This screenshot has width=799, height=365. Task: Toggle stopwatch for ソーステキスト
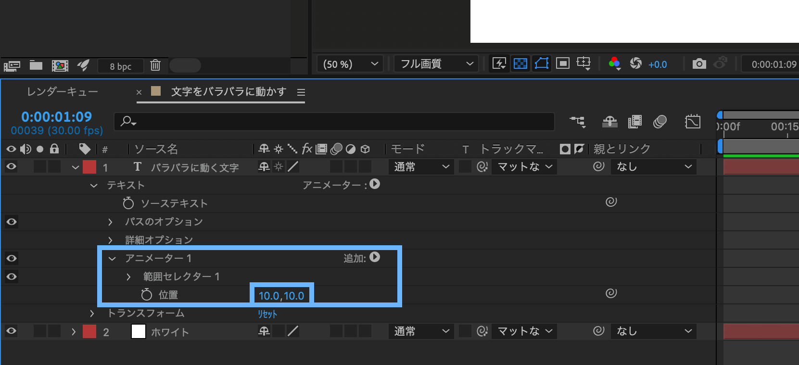pyautogui.click(x=128, y=203)
